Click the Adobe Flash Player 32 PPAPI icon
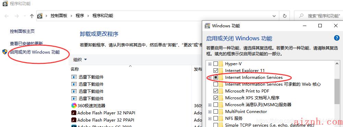This screenshot has height=127, width=343. pyautogui.click(x=74, y=120)
